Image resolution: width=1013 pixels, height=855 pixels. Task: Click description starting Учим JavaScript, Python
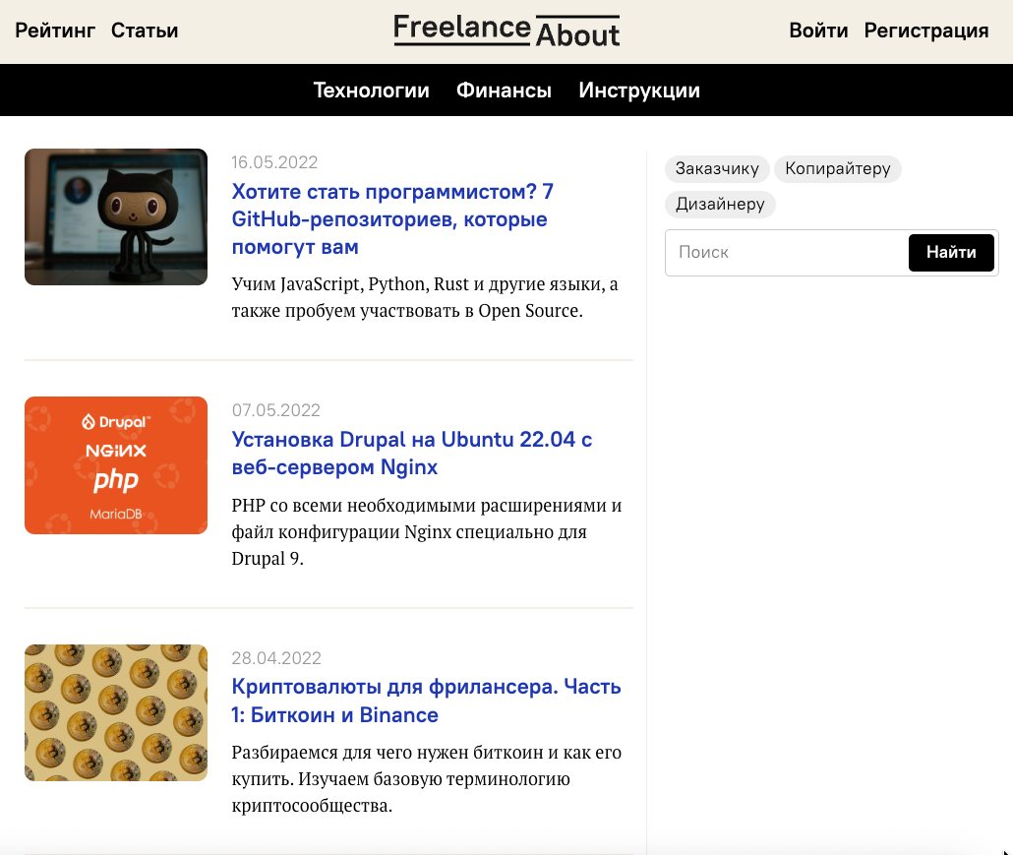point(425,297)
